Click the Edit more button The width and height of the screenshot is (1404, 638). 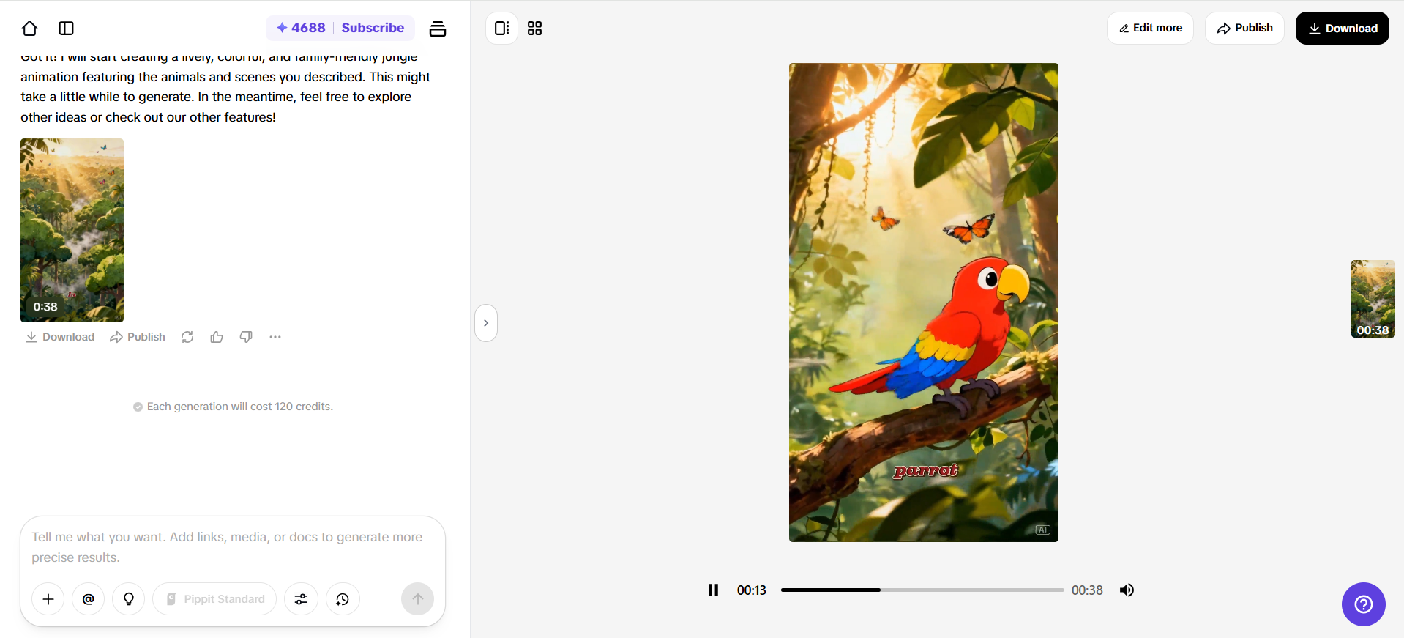(x=1150, y=29)
